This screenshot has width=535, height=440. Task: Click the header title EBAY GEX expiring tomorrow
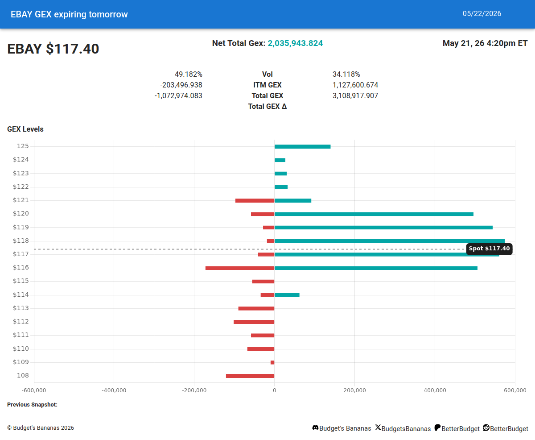pyautogui.click(x=69, y=14)
